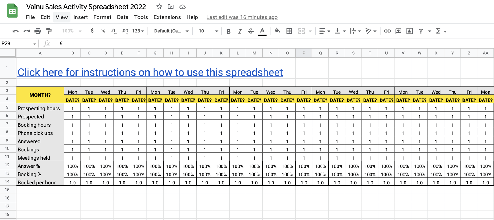Open font size 10 dropdown
The width and height of the screenshot is (494, 220).
click(208, 31)
